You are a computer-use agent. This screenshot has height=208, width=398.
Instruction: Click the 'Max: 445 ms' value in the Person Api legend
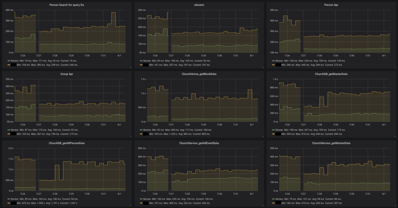[x=302, y=65]
